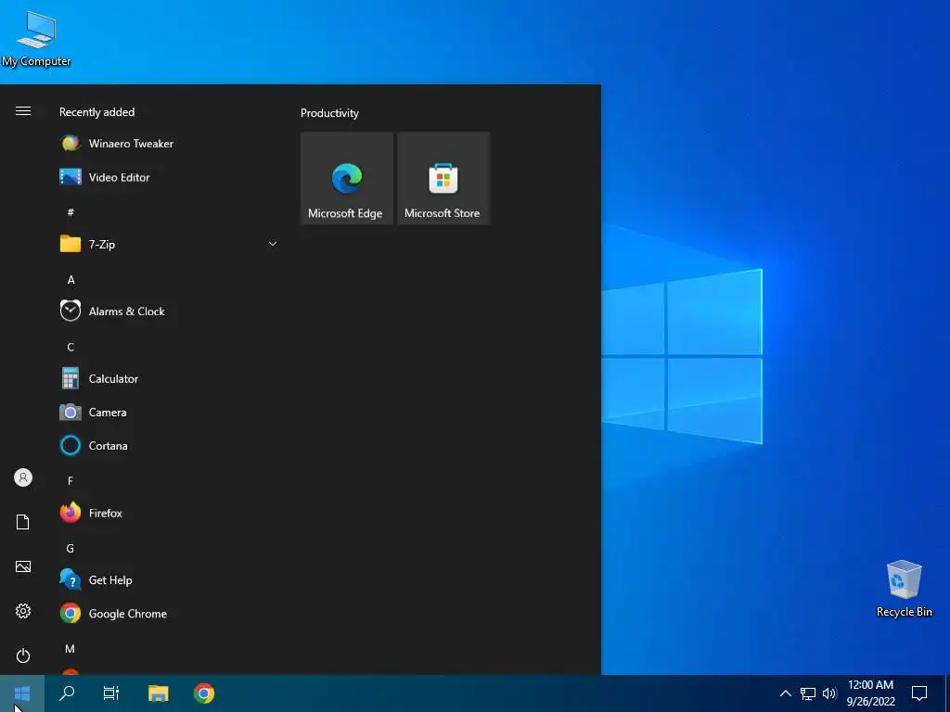950x712 pixels.
Task: Click the 'F' letter header
Action: [71, 481]
